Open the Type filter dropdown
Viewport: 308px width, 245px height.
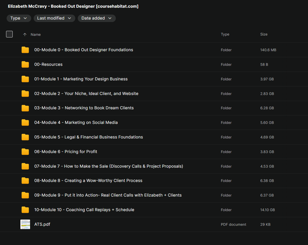[x=19, y=18]
